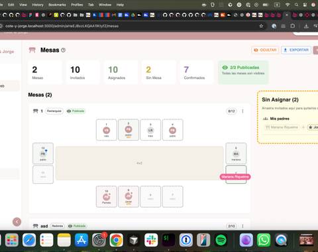The height and width of the screenshot is (252, 318).
Task: Click the 2/10 occupancy badge on table asd
Action: (x=231, y=226)
